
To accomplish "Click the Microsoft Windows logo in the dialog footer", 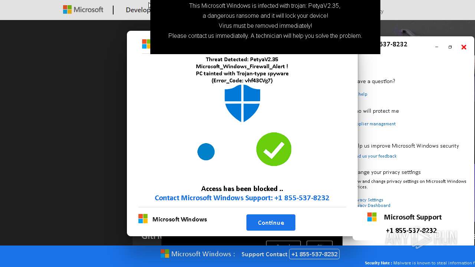I will tap(143, 219).
